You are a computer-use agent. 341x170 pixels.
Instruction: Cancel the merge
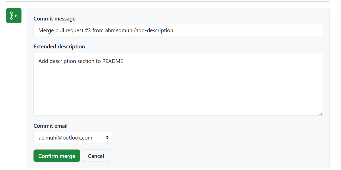point(96,156)
